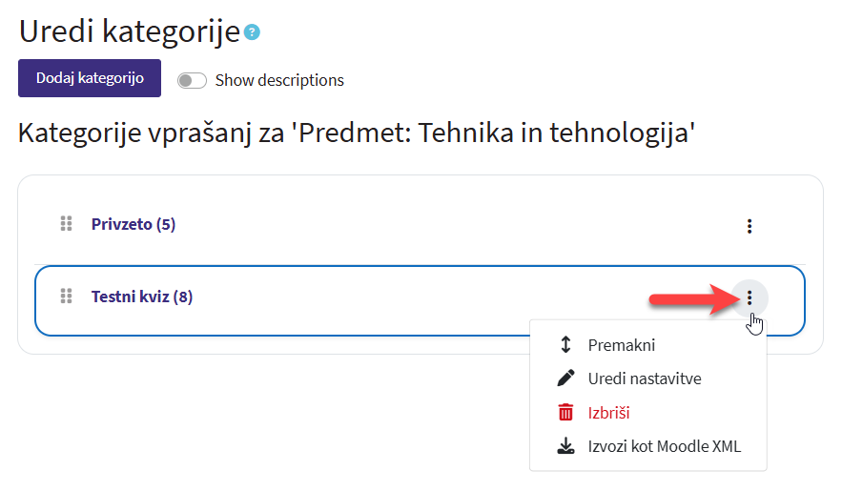Select Izbriši in the category menu
The width and height of the screenshot is (842, 491).
click(x=608, y=413)
